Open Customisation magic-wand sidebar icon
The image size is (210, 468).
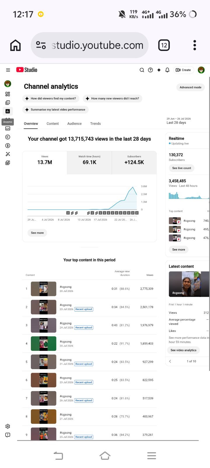[x=8, y=154]
